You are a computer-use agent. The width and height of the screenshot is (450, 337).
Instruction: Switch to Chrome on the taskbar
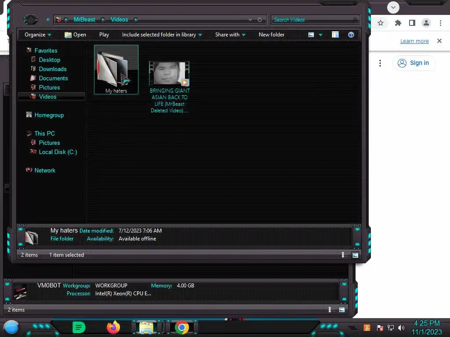pos(181,327)
